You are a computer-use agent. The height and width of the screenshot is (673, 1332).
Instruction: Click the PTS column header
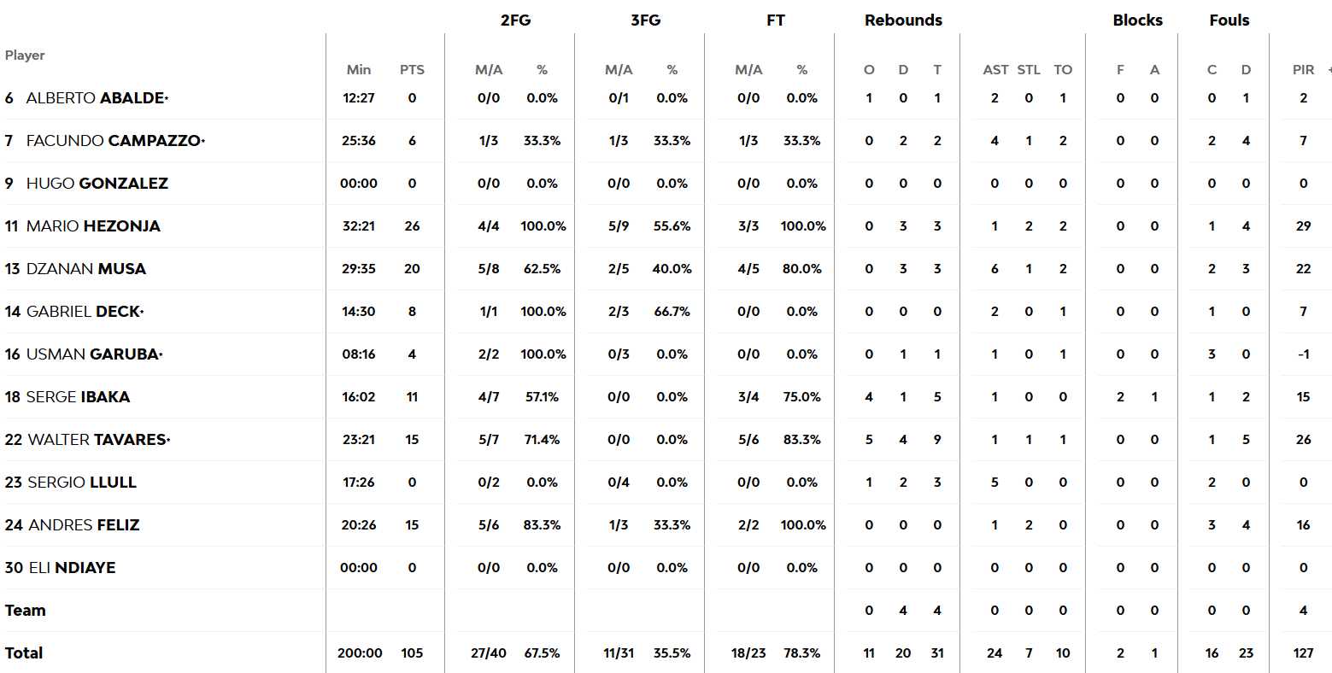click(412, 70)
